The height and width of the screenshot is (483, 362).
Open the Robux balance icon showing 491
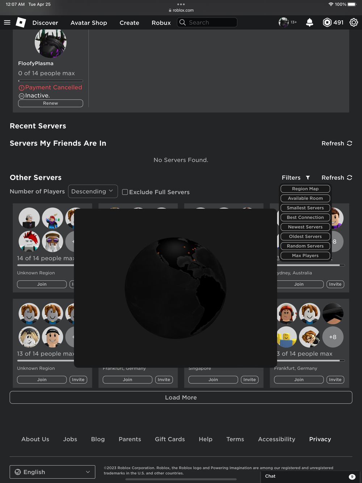tap(327, 22)
